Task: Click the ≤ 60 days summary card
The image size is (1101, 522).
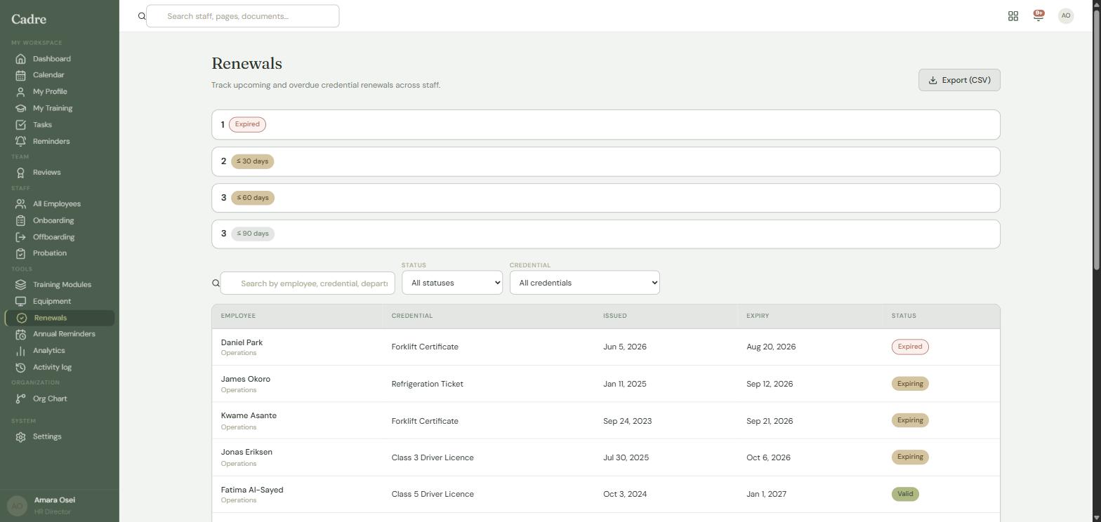Action: coord(606,198)
